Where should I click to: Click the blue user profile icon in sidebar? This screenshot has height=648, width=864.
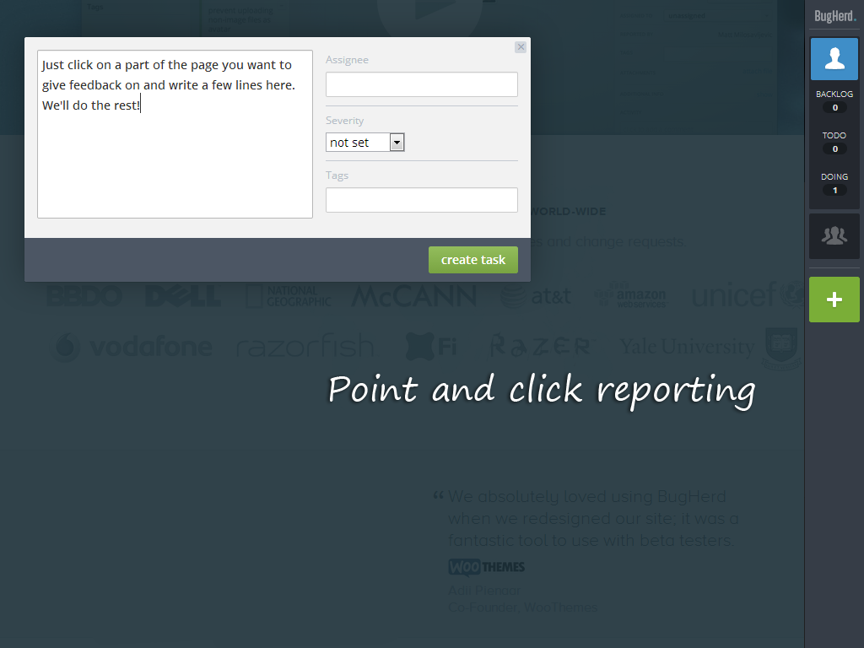tap(834, 59)
